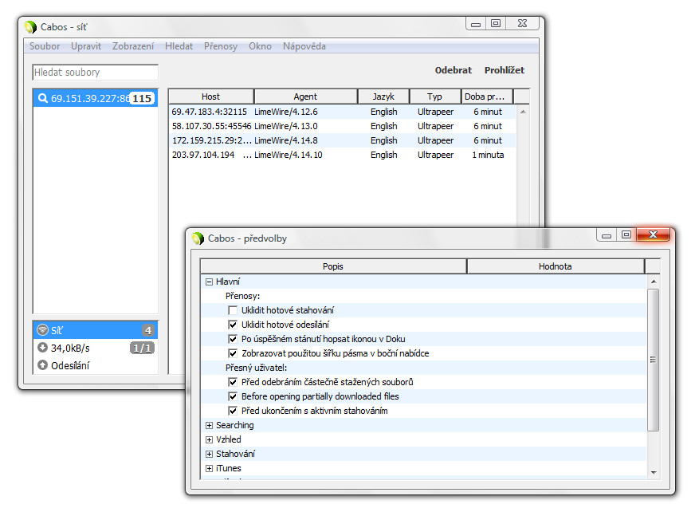Close the Cabos - předvolby window
This screenshot has width=695, height=512.
coord(653,234)
